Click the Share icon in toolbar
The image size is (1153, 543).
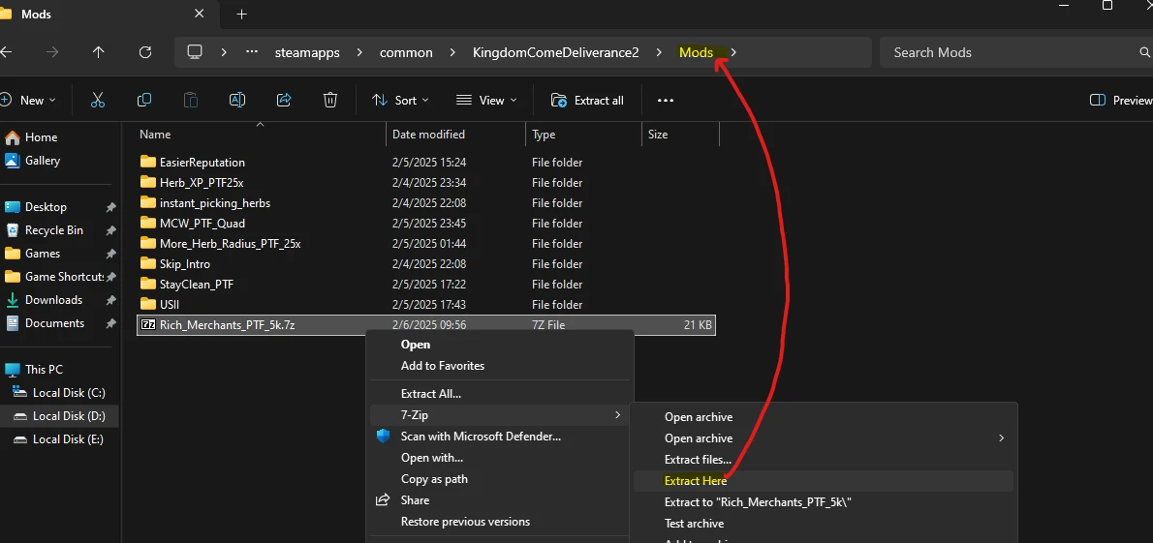pos(284,100)
